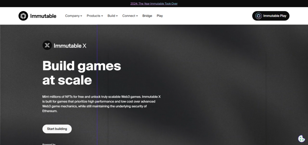Click the Start building button

pos(57,129)
